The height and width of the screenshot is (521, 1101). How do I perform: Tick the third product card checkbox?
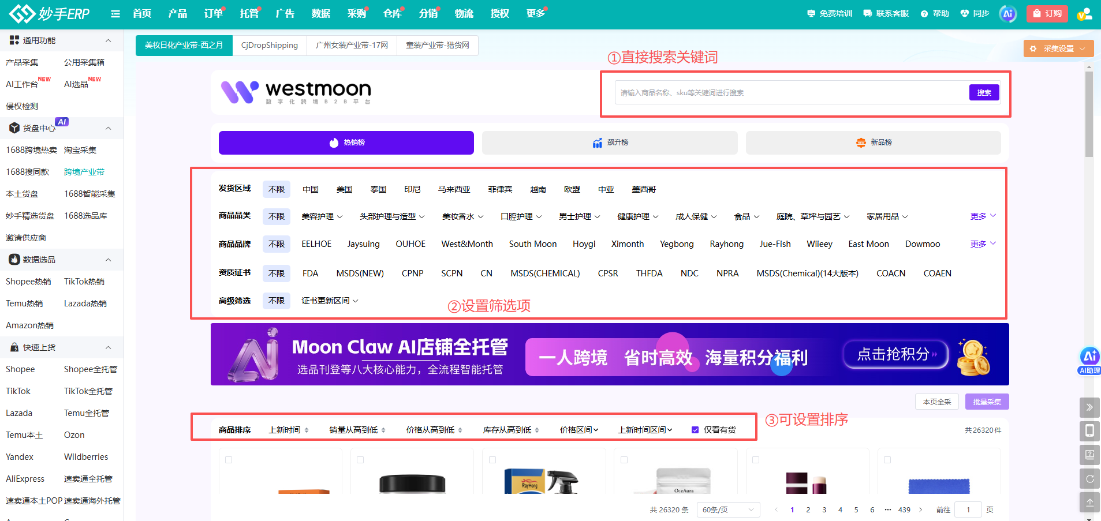[x=492, y=460]
